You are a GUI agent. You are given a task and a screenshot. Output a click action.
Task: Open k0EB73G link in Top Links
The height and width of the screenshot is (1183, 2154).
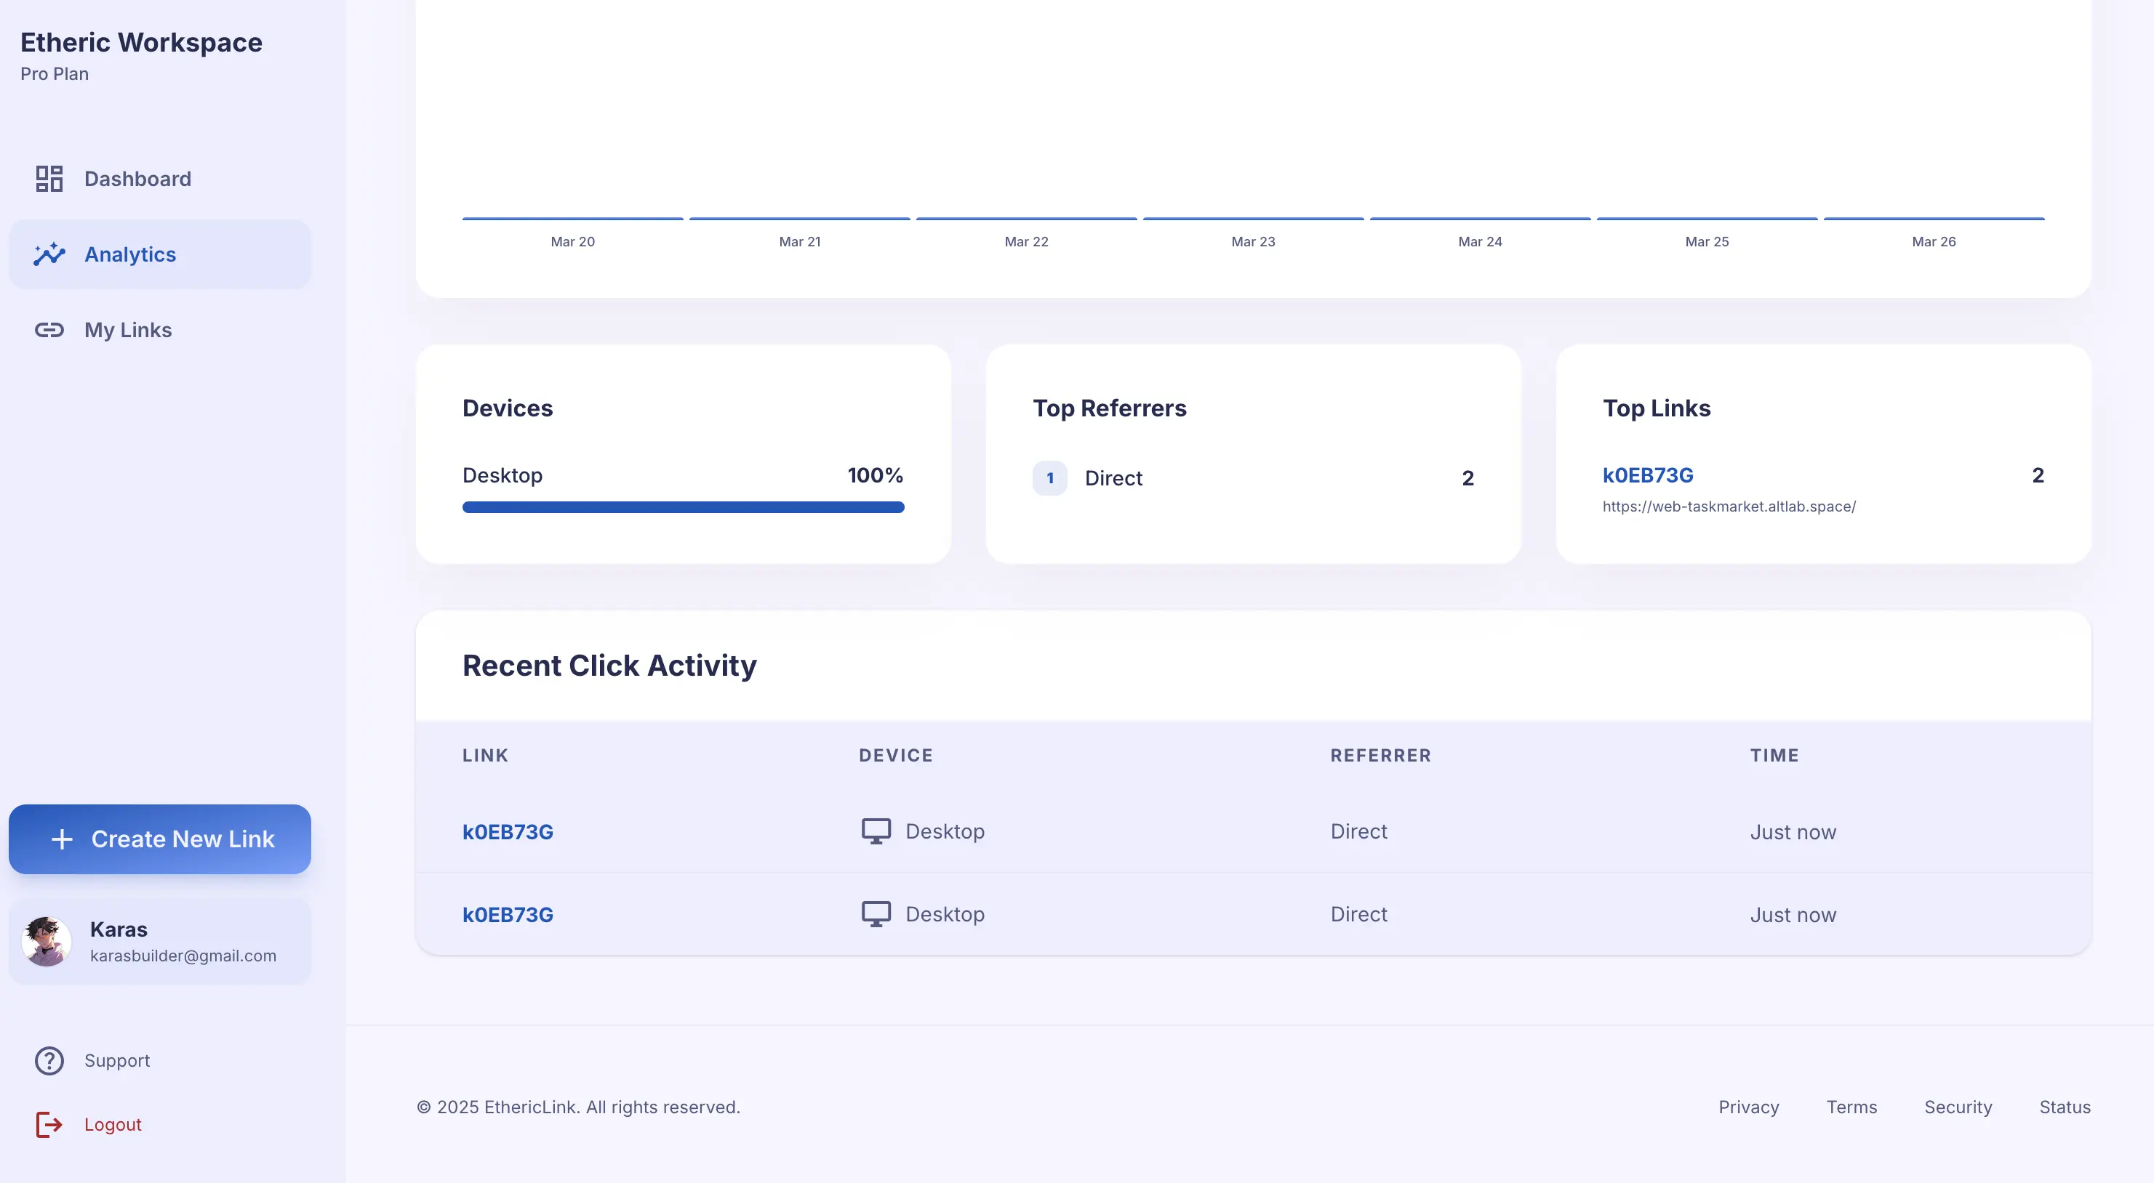(x=1647, y=475)
